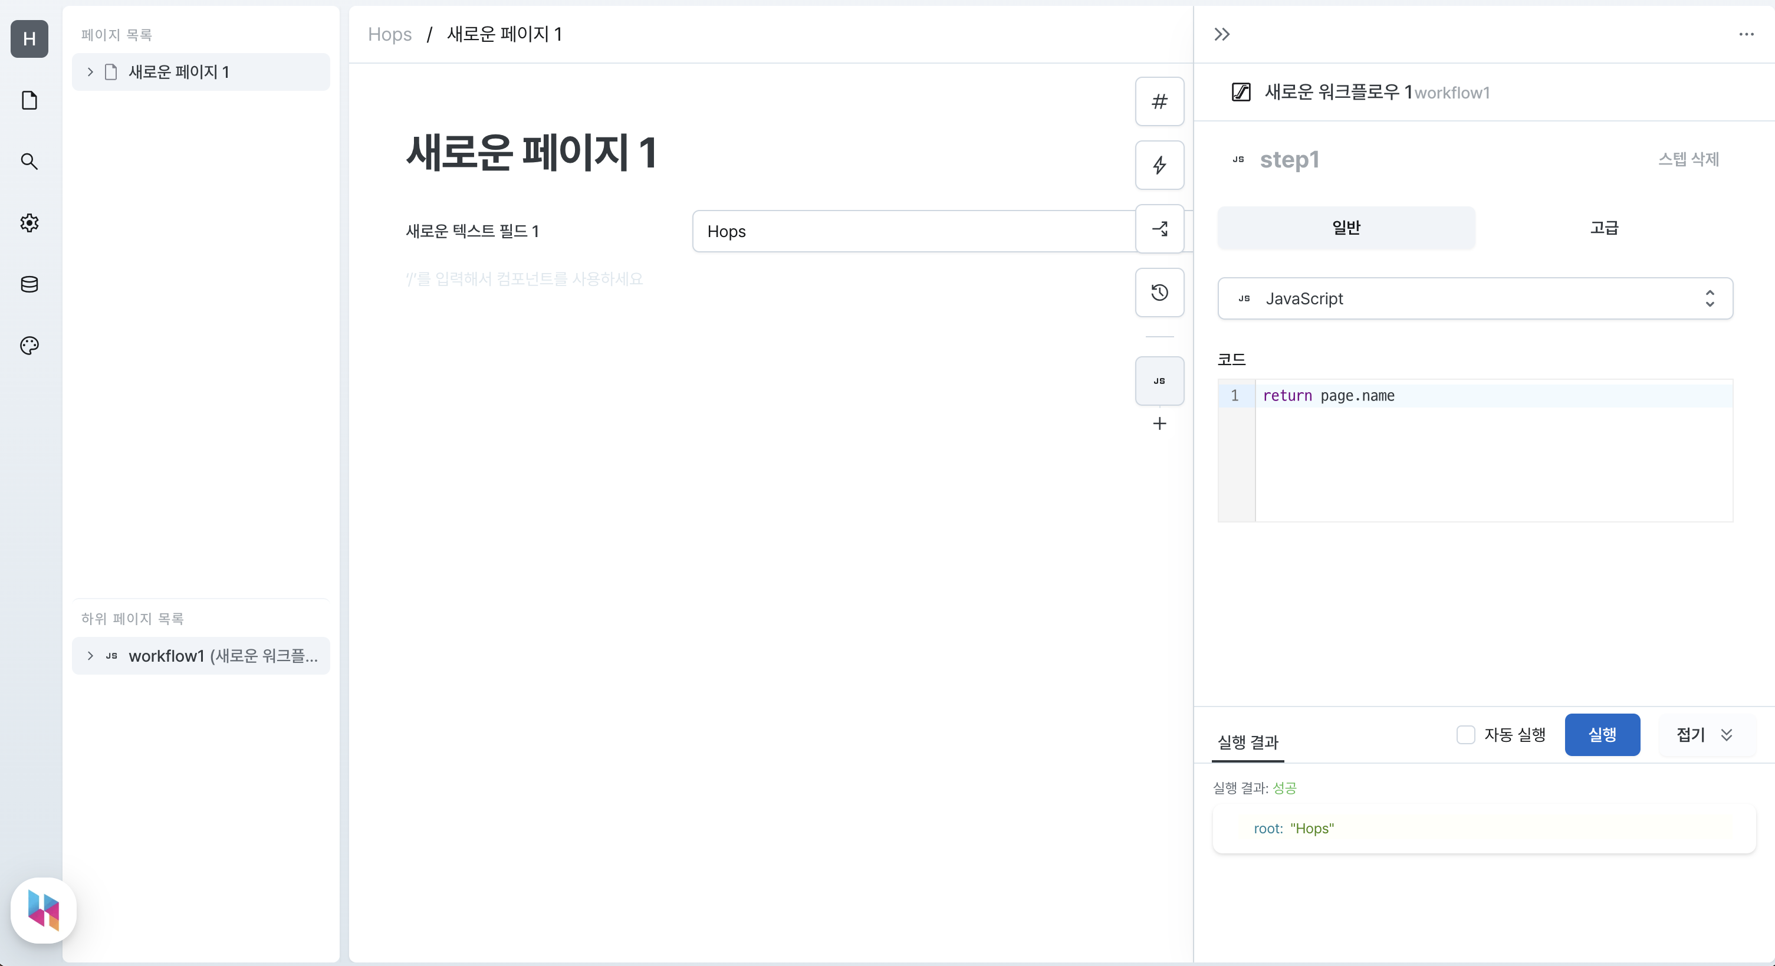
Task: Click the H workspace avatar icon
Action: coord(29,38)
